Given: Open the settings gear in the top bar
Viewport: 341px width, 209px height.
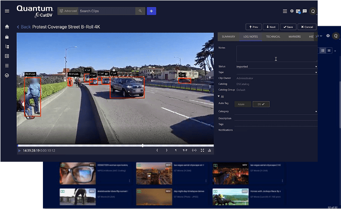Looking at the screenshot, I should coord(292,11).
